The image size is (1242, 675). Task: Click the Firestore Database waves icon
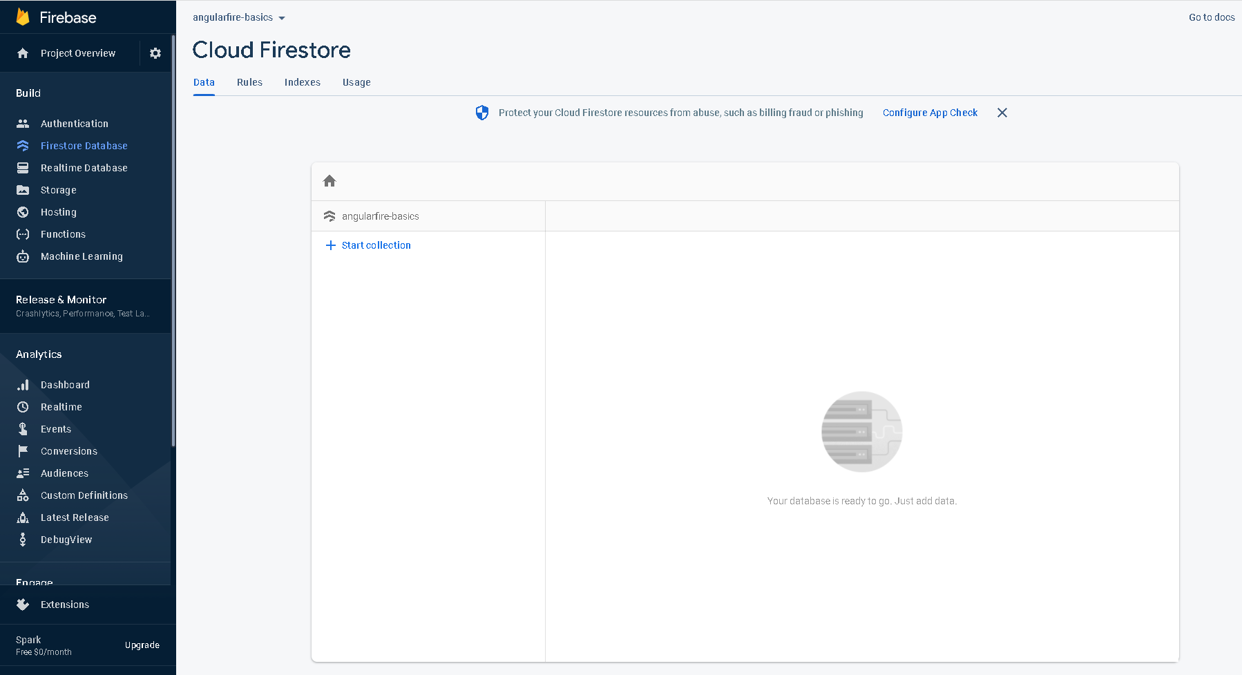23,146
